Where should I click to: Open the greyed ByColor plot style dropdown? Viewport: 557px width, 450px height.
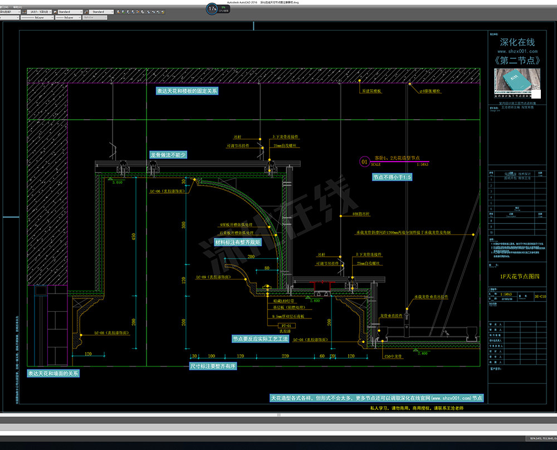coord(95,17)
